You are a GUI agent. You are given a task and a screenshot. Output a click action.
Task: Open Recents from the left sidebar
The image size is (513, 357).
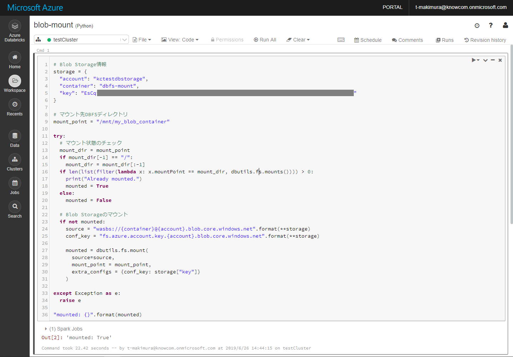(x=15, y=107)
